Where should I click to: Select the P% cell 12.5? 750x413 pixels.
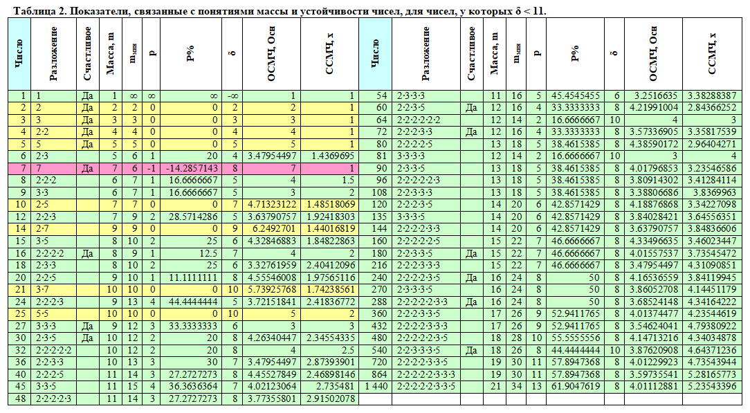point(191,253)
